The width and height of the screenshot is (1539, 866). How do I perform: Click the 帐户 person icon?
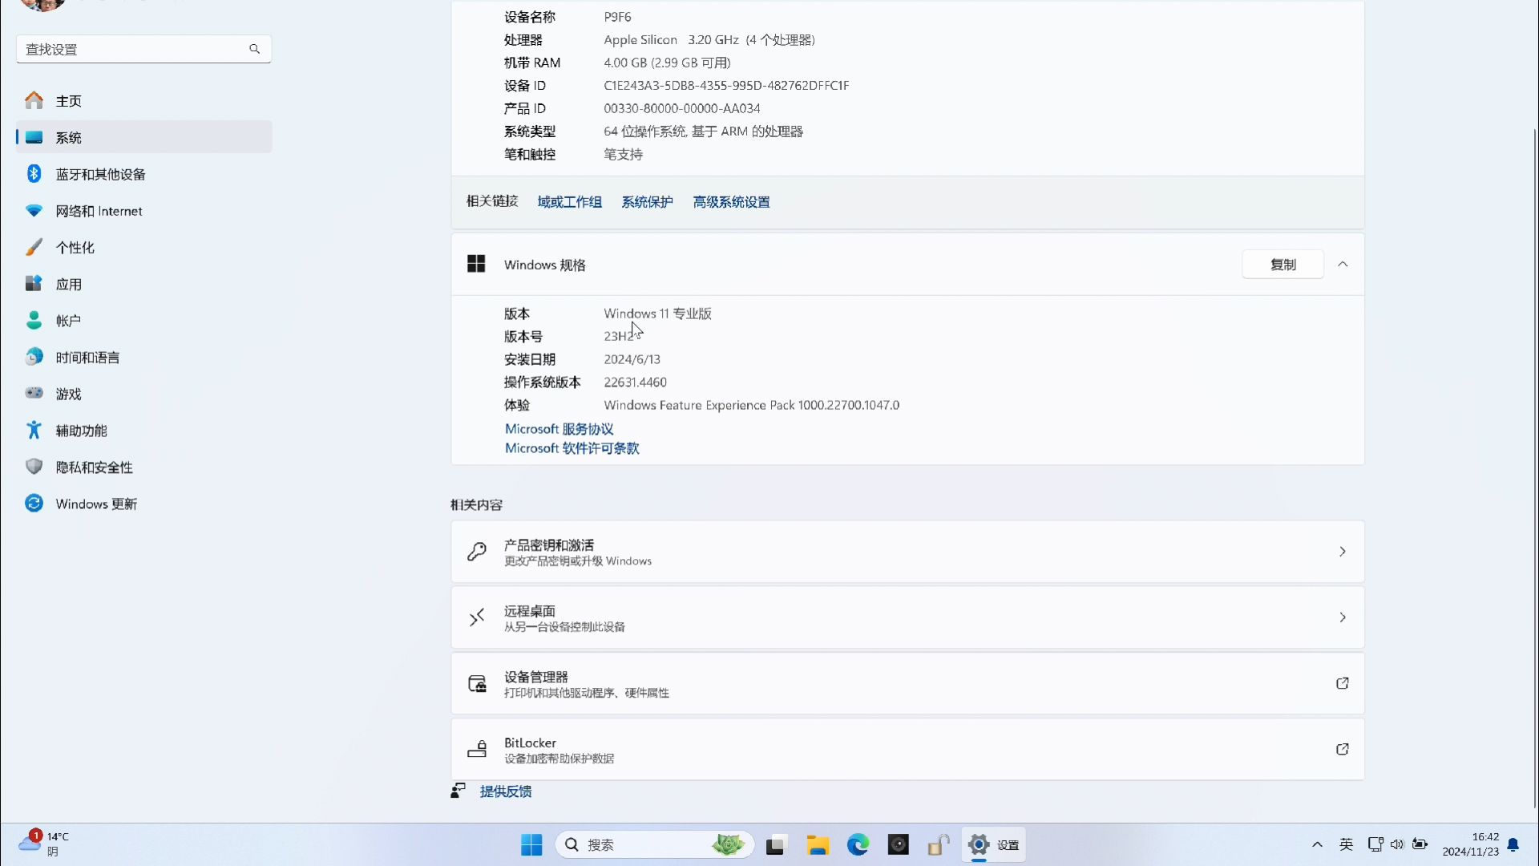34,321
